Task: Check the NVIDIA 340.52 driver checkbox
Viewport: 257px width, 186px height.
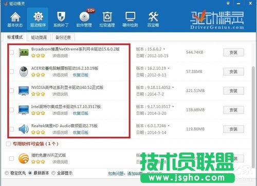Action: coord(11,90)
